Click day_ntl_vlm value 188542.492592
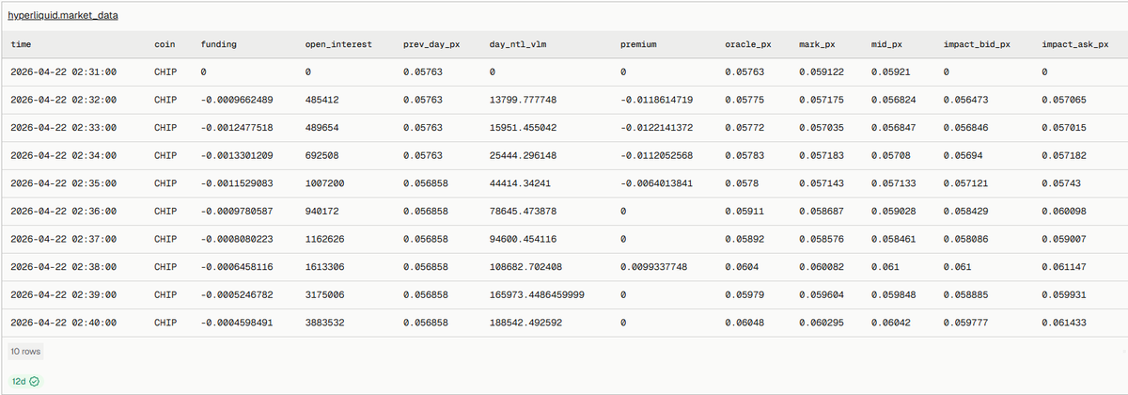The image size is (1128, 395). click(525, 323)
